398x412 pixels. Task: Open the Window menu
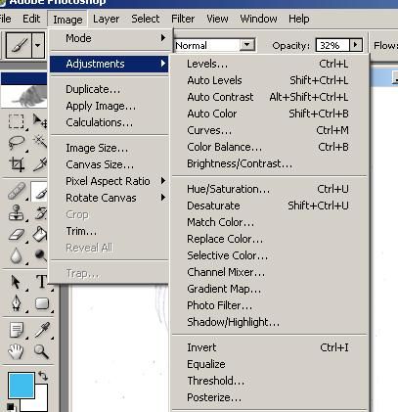coord(258,19)
